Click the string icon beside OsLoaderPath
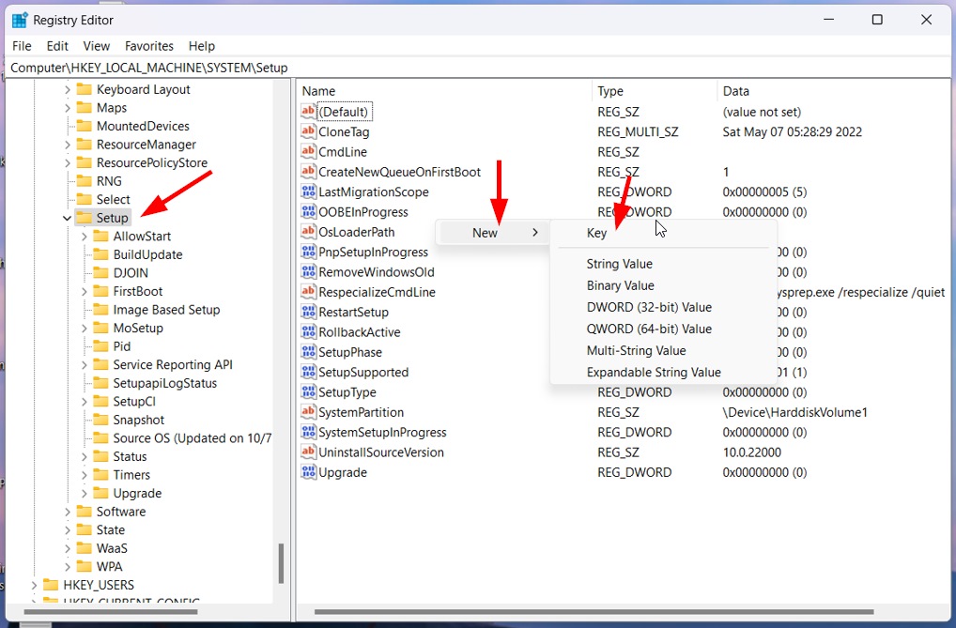The image size is (956, 628). tap(309, 232)
